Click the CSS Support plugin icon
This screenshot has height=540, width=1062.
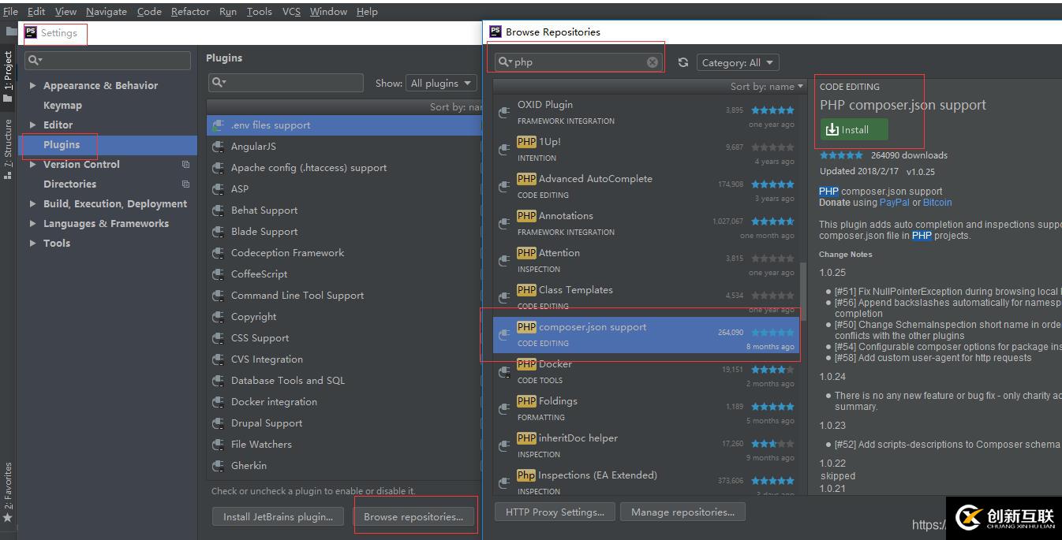pyautogui.click(x=219, y=338)
